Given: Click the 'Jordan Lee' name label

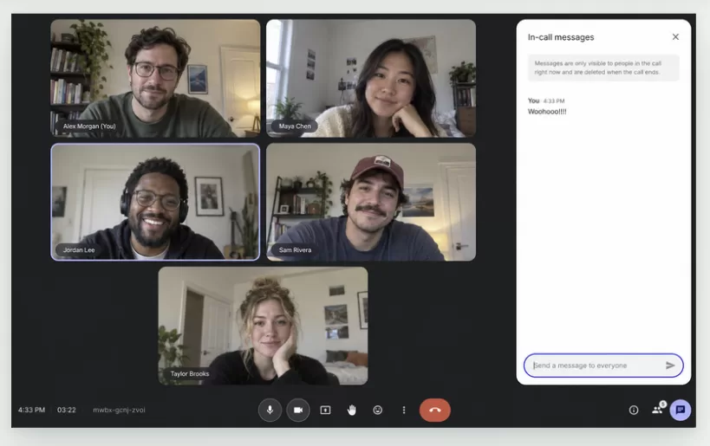Looking at the screenshot, I should [79, 249].
